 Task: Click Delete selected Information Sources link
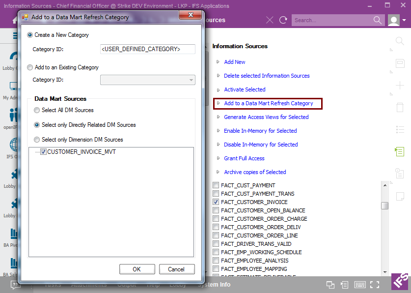click(x=267, y=76)
